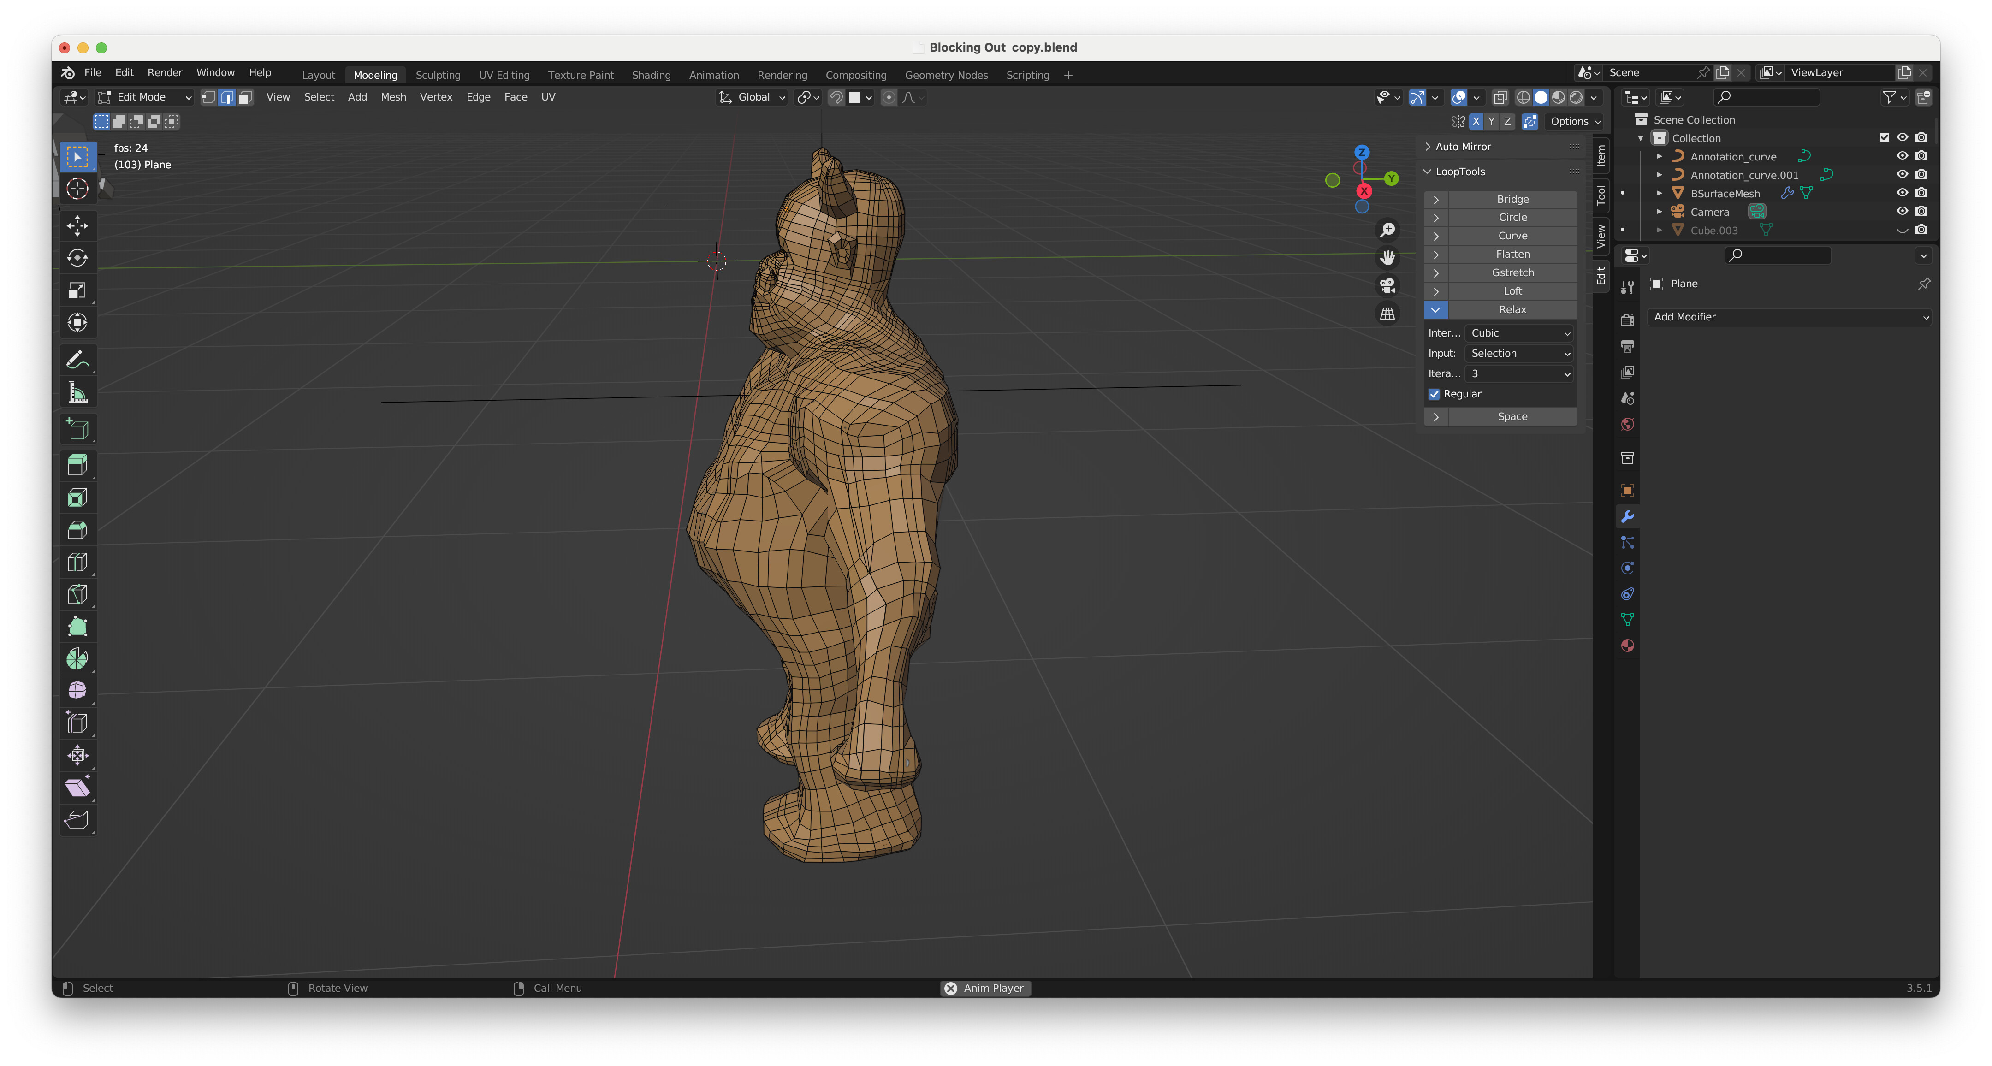1992x1066 pixels.
Task: Select the Knife tool
Action: tap(77, 594)
